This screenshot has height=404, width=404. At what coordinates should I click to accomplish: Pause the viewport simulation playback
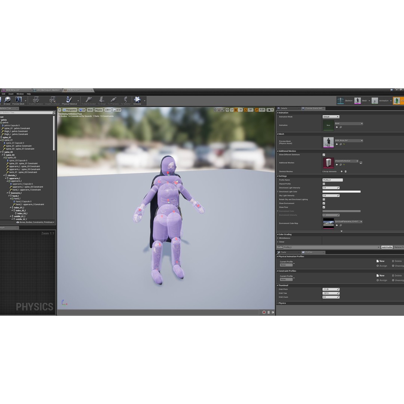click(269, 312)
